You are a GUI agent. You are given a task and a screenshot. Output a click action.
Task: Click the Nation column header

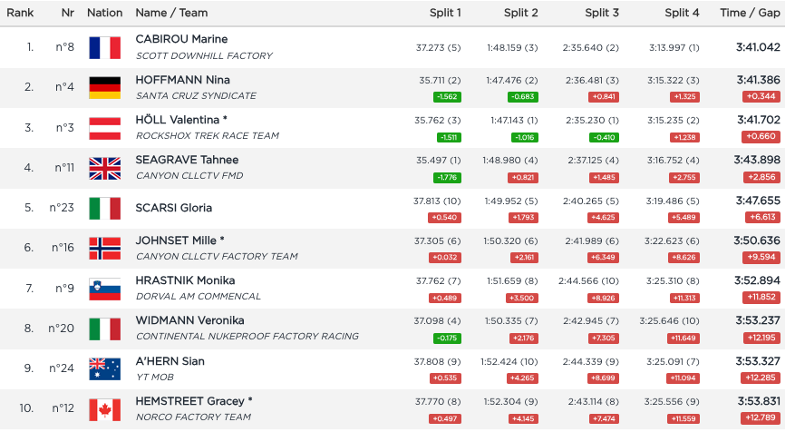click(x=104, y=13)
